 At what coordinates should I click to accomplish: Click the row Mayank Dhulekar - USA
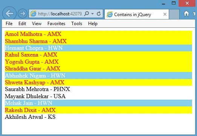(99, 96)
